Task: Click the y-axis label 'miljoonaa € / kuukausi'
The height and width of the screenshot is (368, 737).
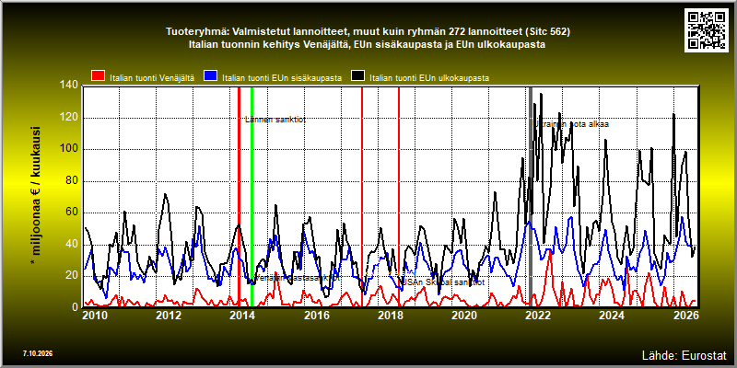Action: click(x=36, y=196)
